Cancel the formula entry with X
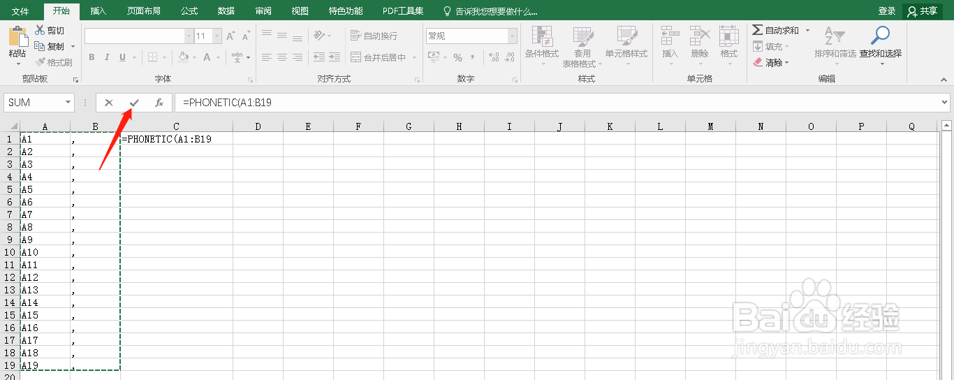This screenshot has width=954, height=380. tap(108, 103)
